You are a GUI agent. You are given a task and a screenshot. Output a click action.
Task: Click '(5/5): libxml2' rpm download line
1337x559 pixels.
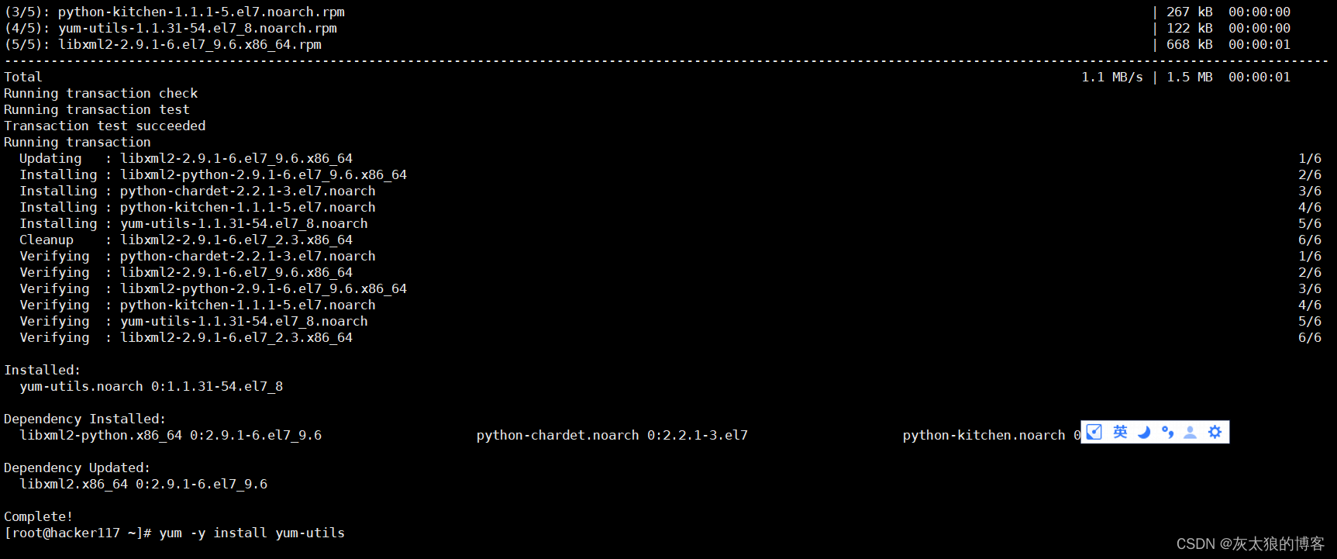[163, 44]
